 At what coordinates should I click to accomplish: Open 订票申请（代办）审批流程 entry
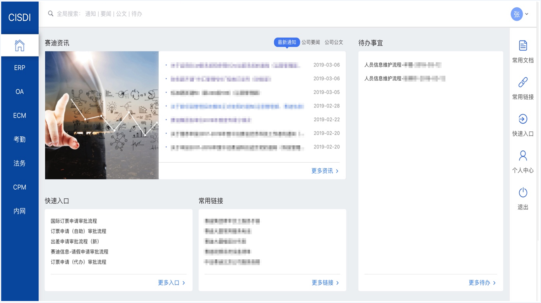(79, 262)
